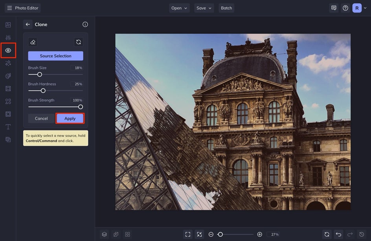Open the help question mark icon
The height and width of the screenshot is (241, 371).
[x=345, y=8]
